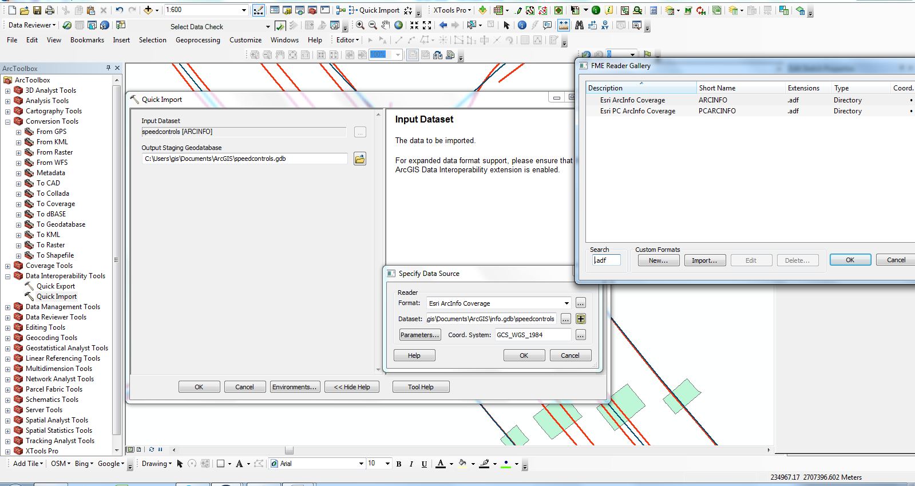Open the Google basemap dropdown
The height and width of the screenshot is (486, 915).
pos(110,464)
